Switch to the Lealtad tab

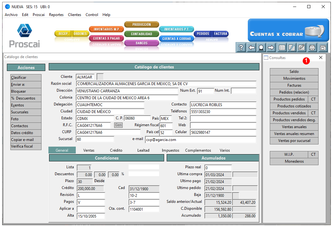point(143,150)
